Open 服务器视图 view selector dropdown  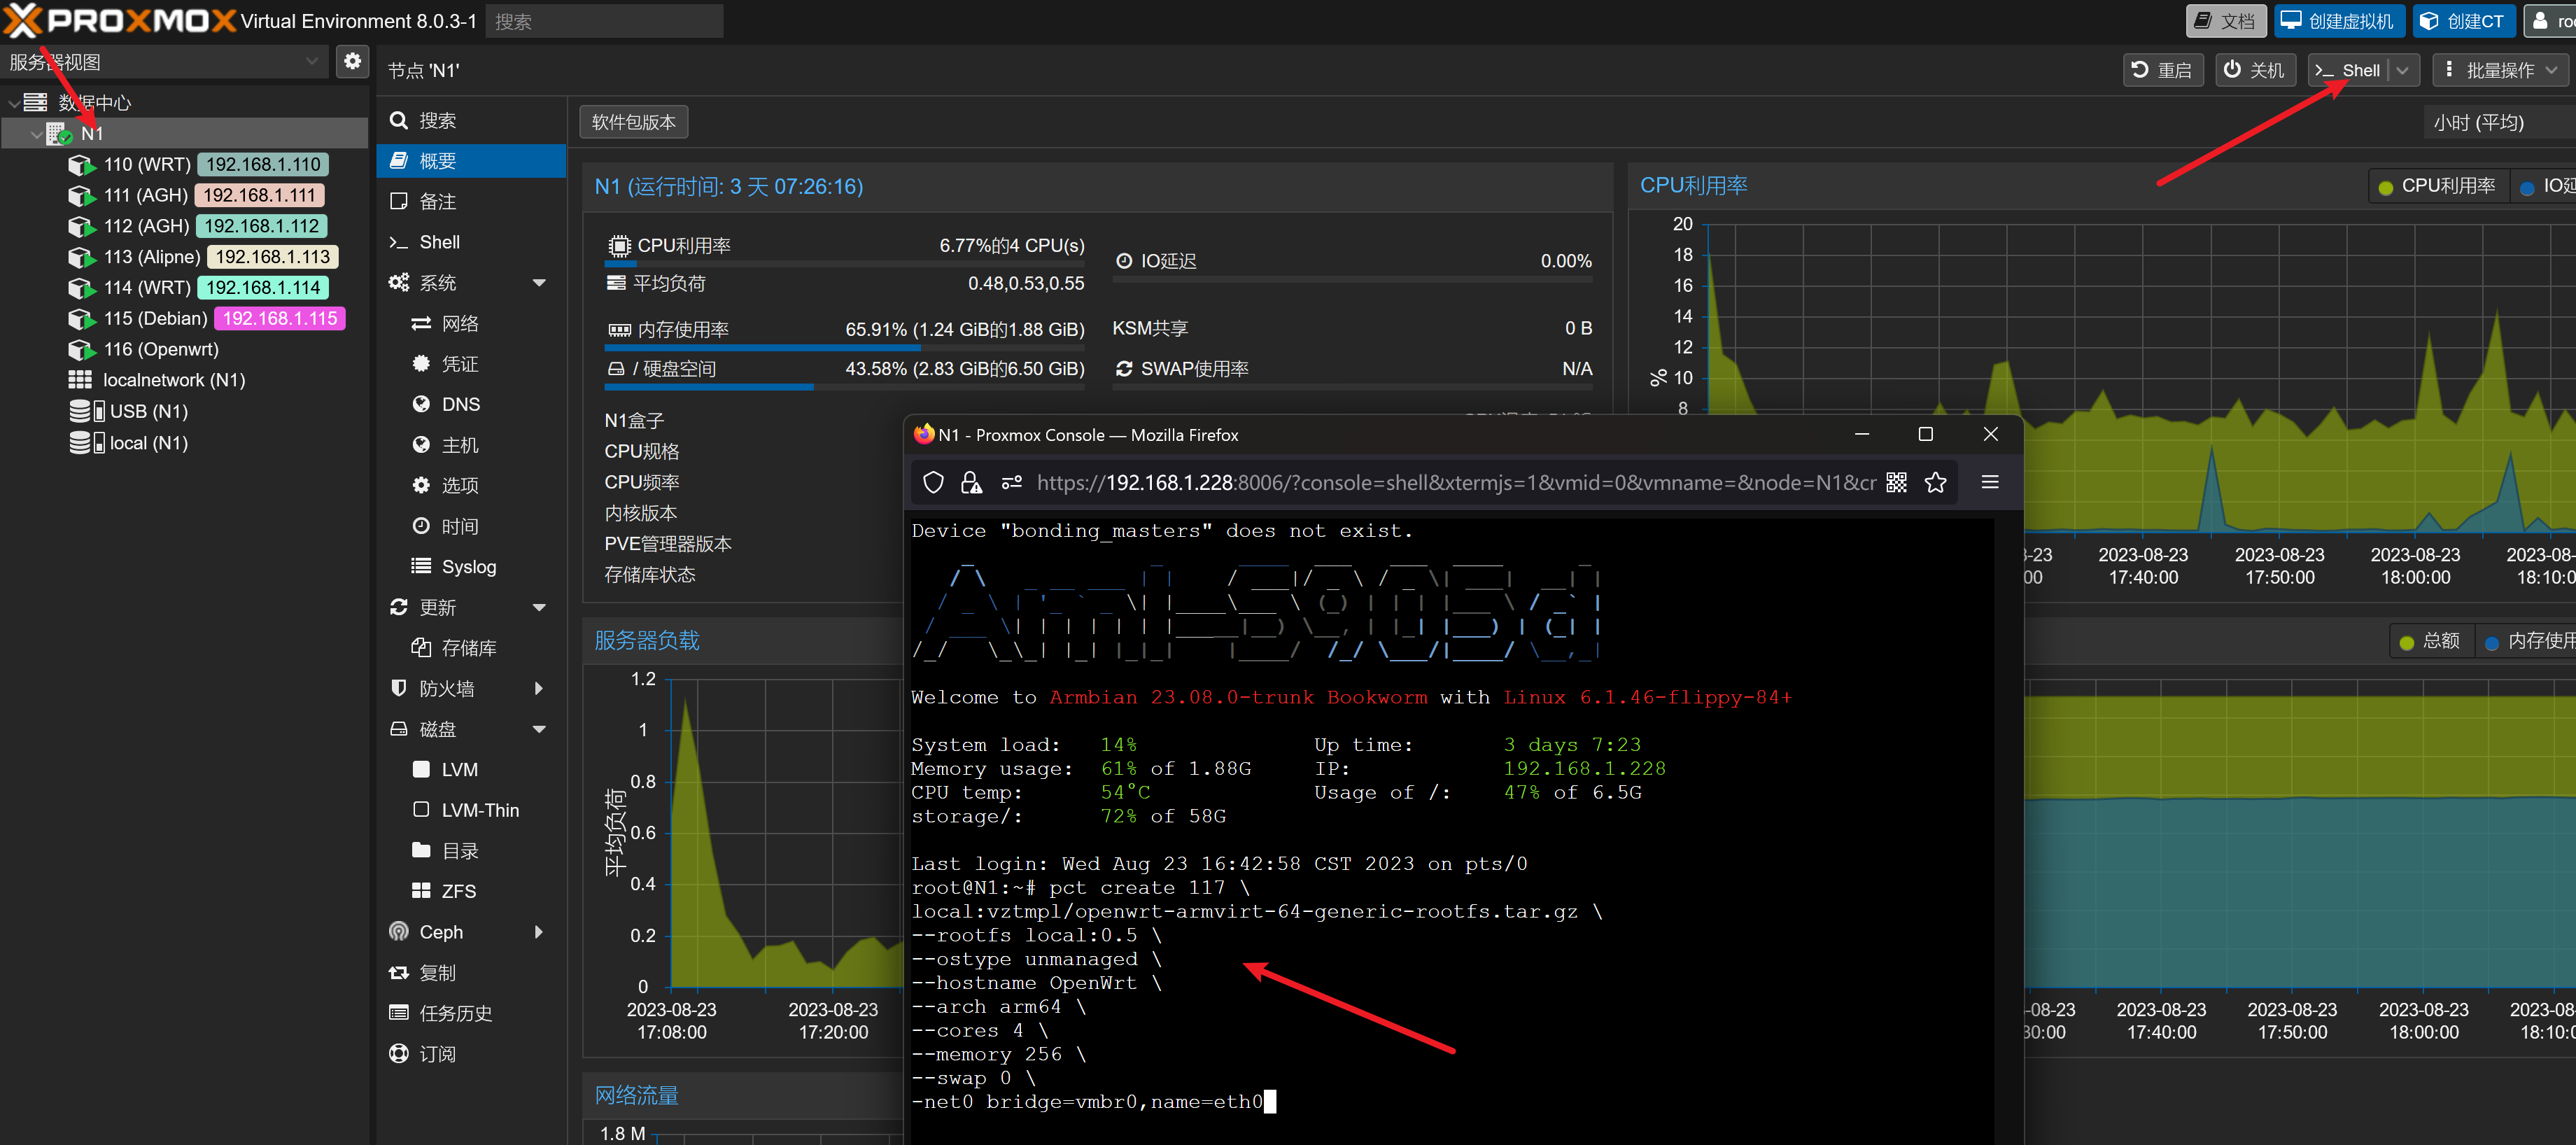[x=312, y=62]
